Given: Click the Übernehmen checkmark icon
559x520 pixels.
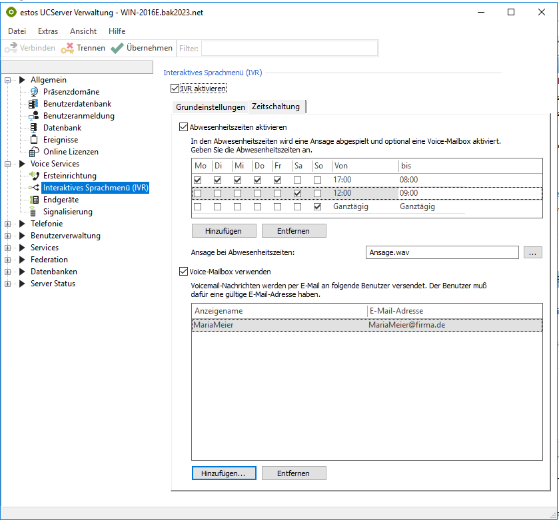Looking at the screenshot, I should click(117, 47).
